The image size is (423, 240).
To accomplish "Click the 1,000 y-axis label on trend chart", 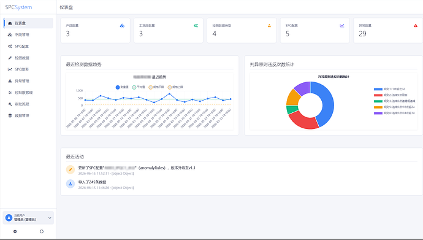I will tap(79, 91).
